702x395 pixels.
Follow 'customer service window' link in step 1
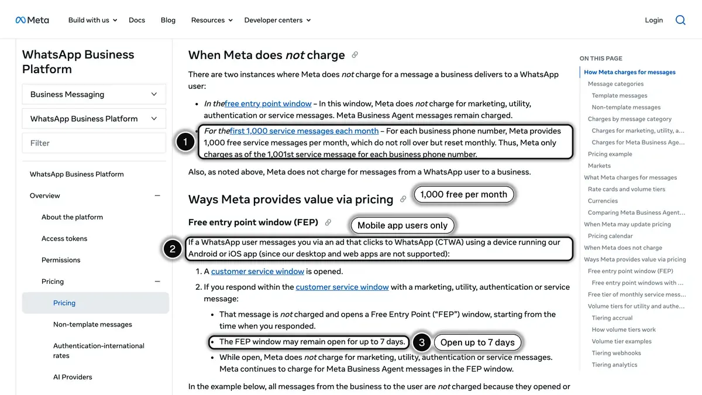(257, 272)
